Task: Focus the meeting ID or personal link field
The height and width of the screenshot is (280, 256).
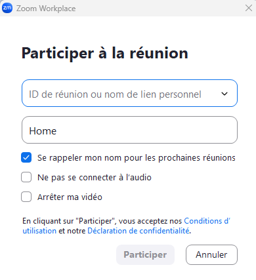Action: (129, 93)
